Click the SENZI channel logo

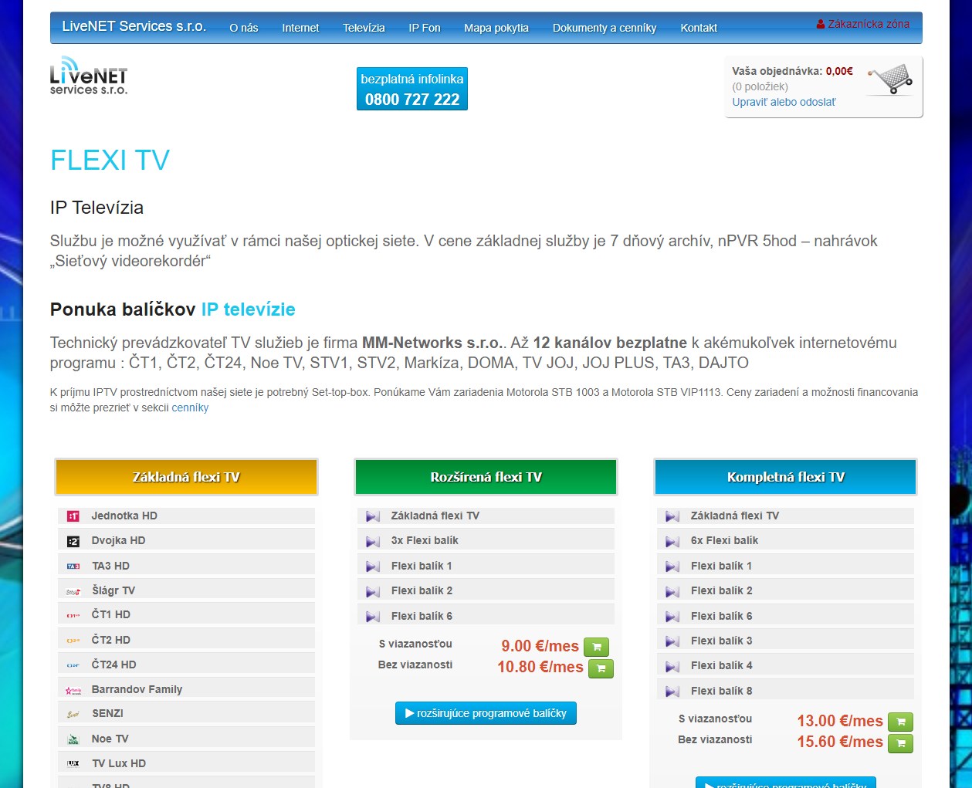(x=73, y=715)
